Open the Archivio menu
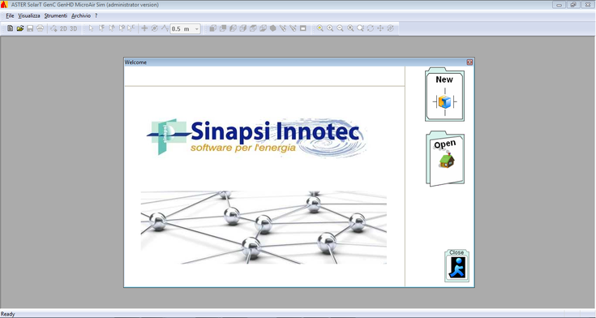The image size is (596, 318). coord(81,16)
